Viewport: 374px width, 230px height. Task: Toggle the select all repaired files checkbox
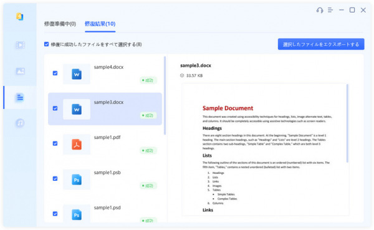47,44
